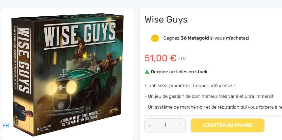Click the bold 36 Matagold text
The image size is (282, 140).
click(x=194, y=38)
